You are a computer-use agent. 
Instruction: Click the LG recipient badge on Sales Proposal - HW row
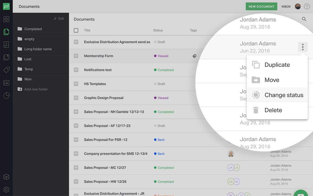(x=231, y=182)
